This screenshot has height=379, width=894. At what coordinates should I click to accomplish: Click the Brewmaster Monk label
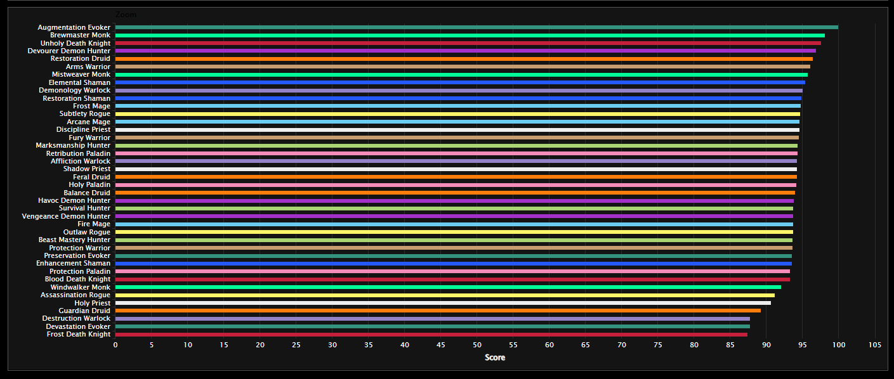[80, 35]
